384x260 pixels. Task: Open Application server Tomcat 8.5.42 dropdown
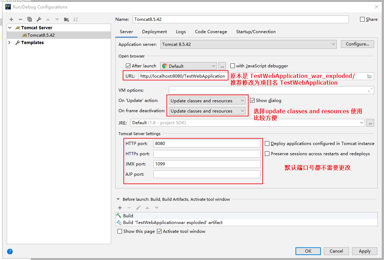(x=249, y=44)
